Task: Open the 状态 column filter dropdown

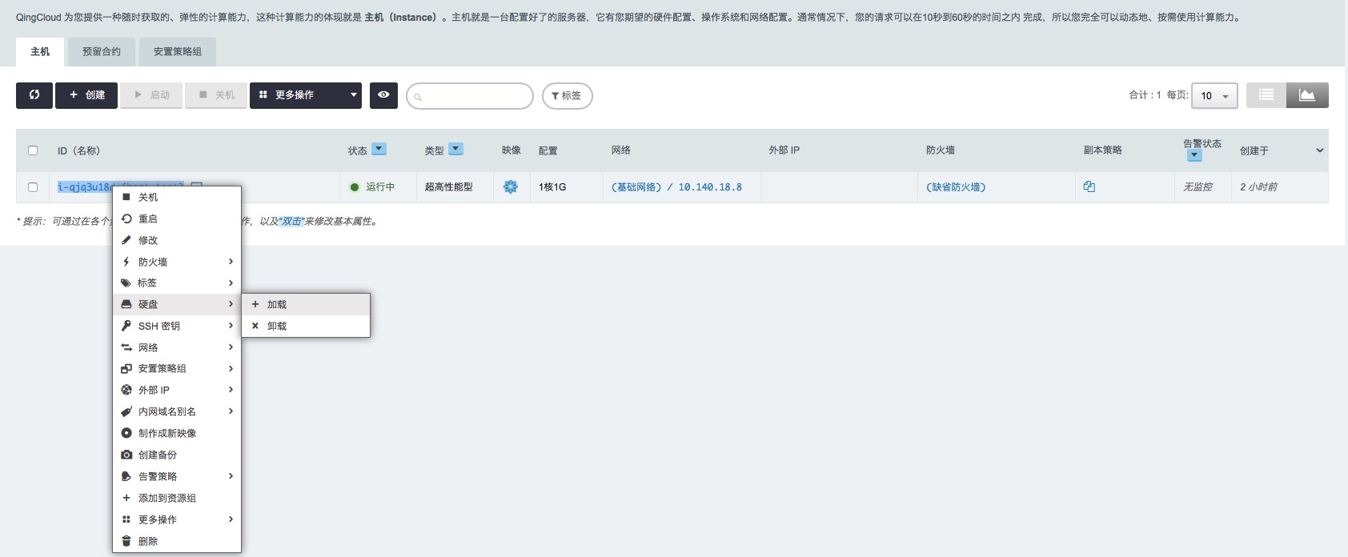Action: click(379, 149)
